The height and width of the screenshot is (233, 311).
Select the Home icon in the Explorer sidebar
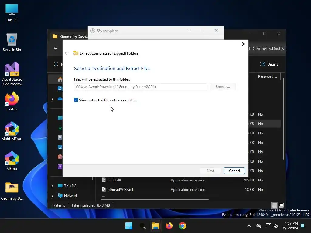point(60,79)
